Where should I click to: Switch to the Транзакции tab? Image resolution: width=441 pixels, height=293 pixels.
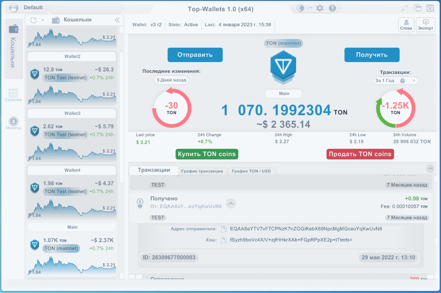point(154,170)
